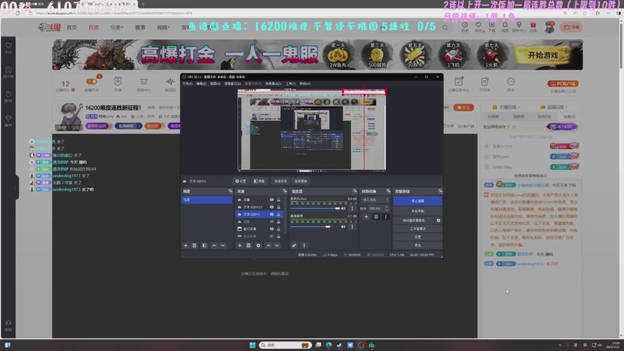Open 消息 bell icon in Douyu header
Screen dimensions: 624x351
click(505, 27)
